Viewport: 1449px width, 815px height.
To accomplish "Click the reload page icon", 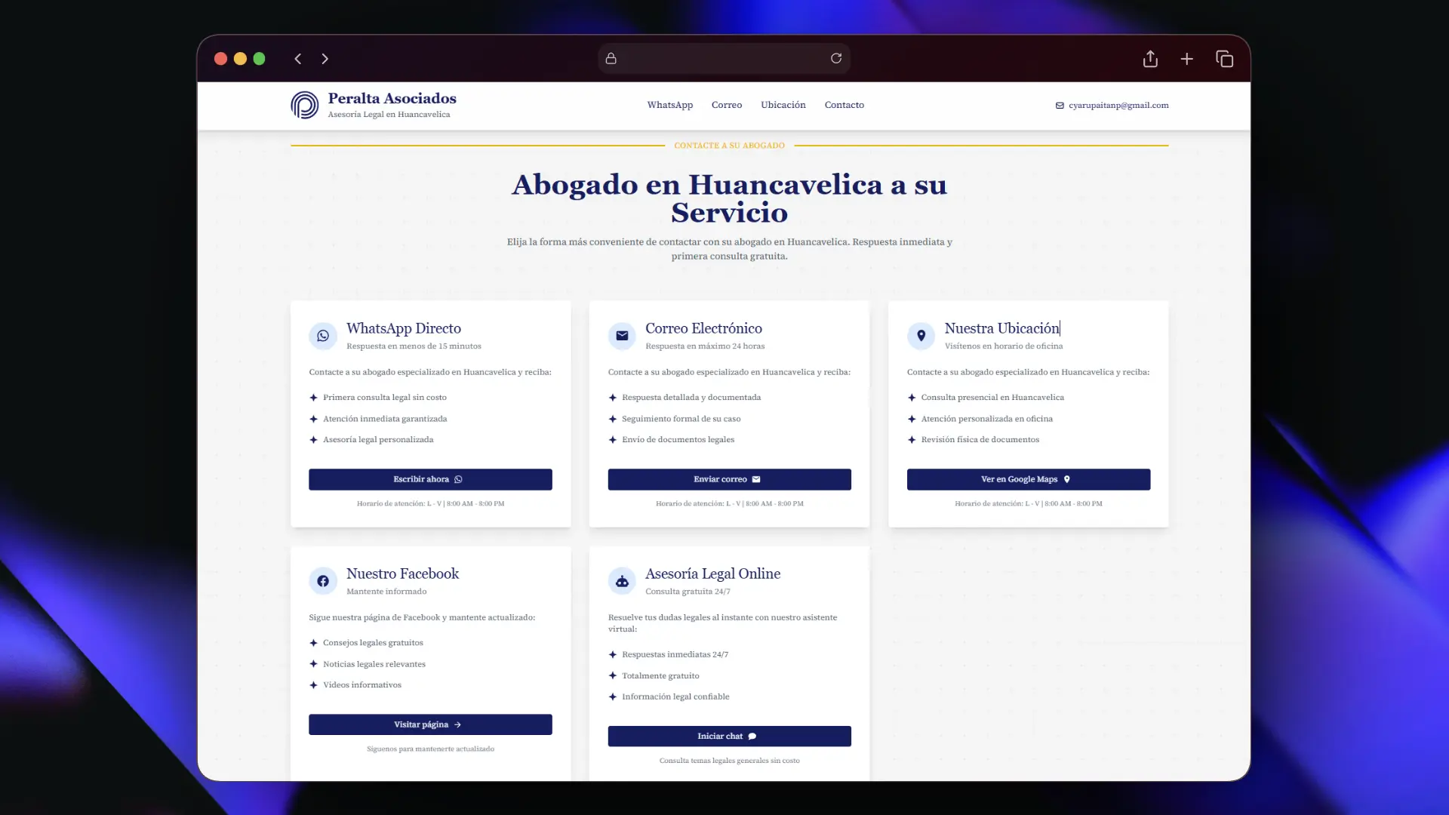I will tap(835, 58).
